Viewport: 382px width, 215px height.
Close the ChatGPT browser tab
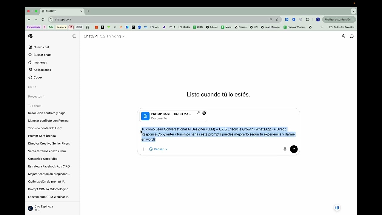pyautogui.click(x=81, y=11)
